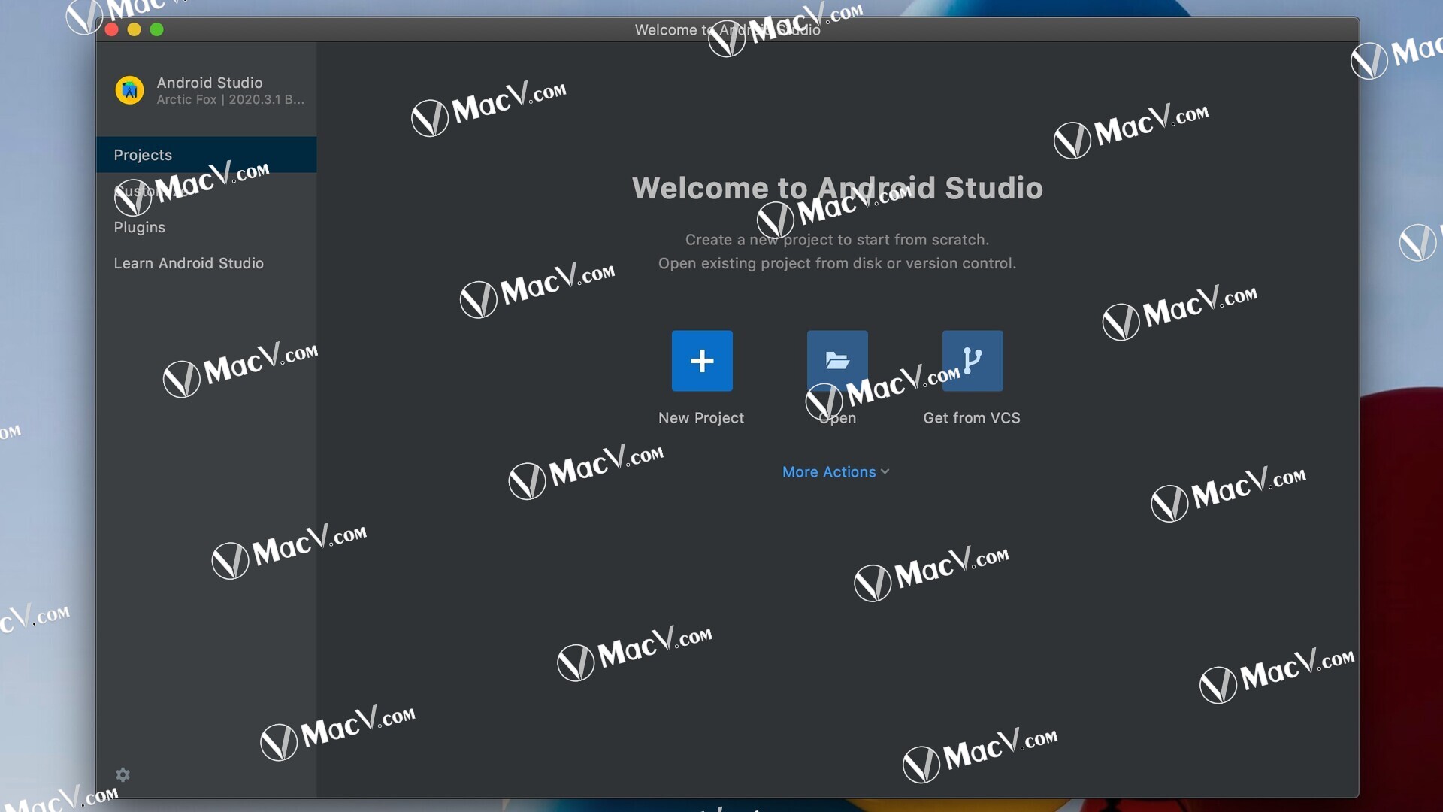Click the Open folder icon
The image size is (1443, 812).
[837, 361]
